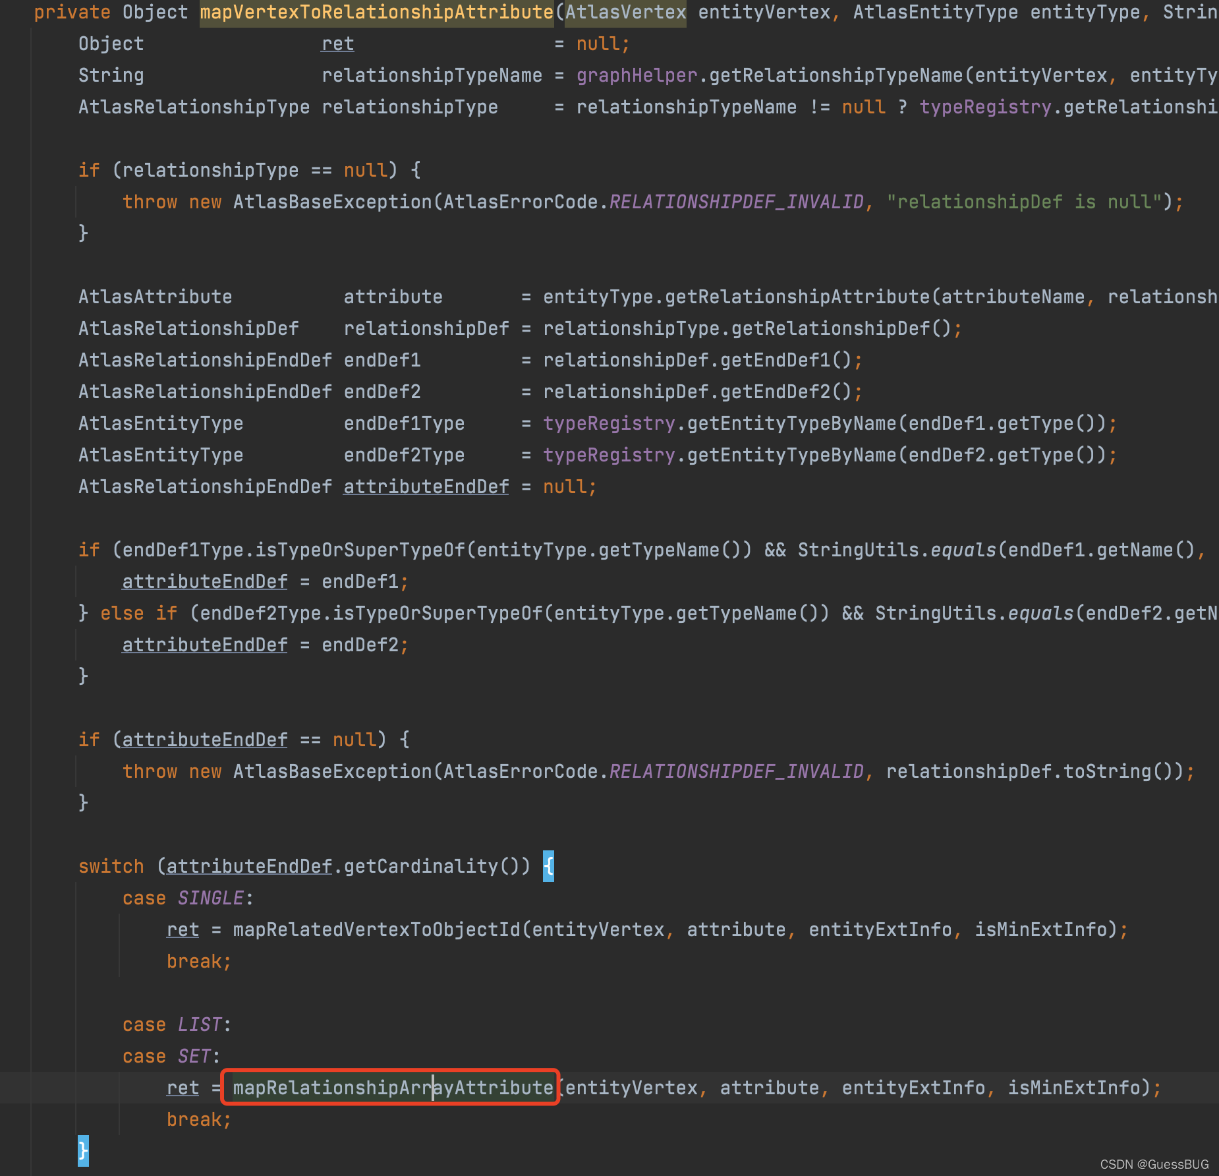Image resolution: width=1219 pixels, height=1176 pixels.
Task: Click the relationshipTypeName variable declaration
Action: point(432,76)
